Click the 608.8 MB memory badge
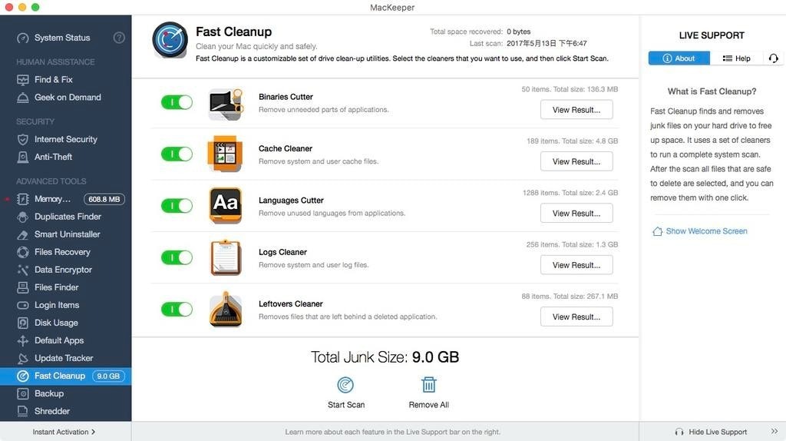 point(104,199)
